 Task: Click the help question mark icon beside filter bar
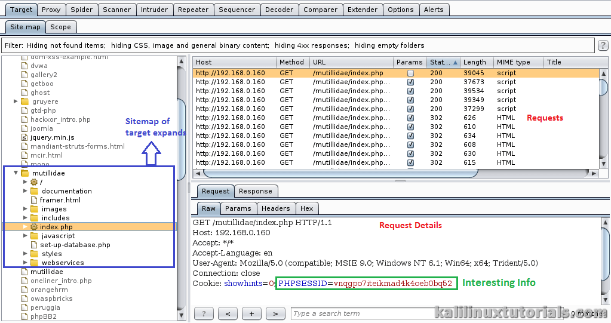pyautogui.click(x=603, y=45)
